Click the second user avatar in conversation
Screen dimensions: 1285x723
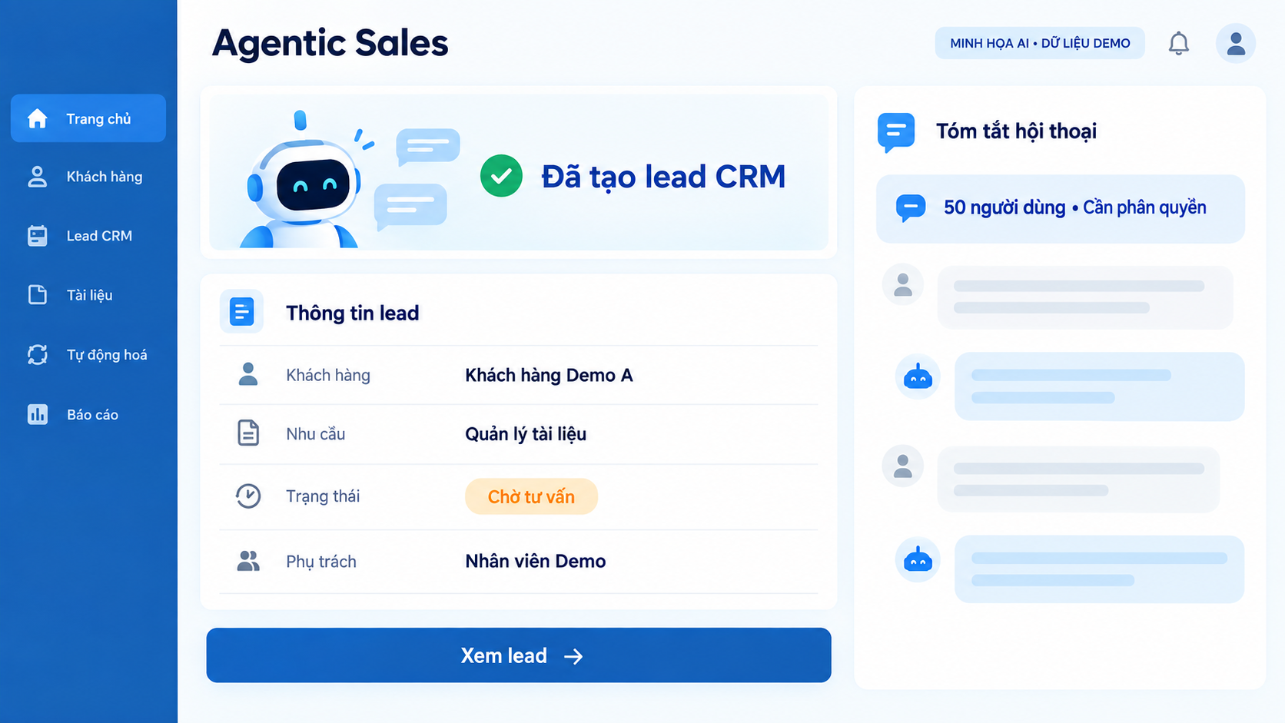pos(903,466)
